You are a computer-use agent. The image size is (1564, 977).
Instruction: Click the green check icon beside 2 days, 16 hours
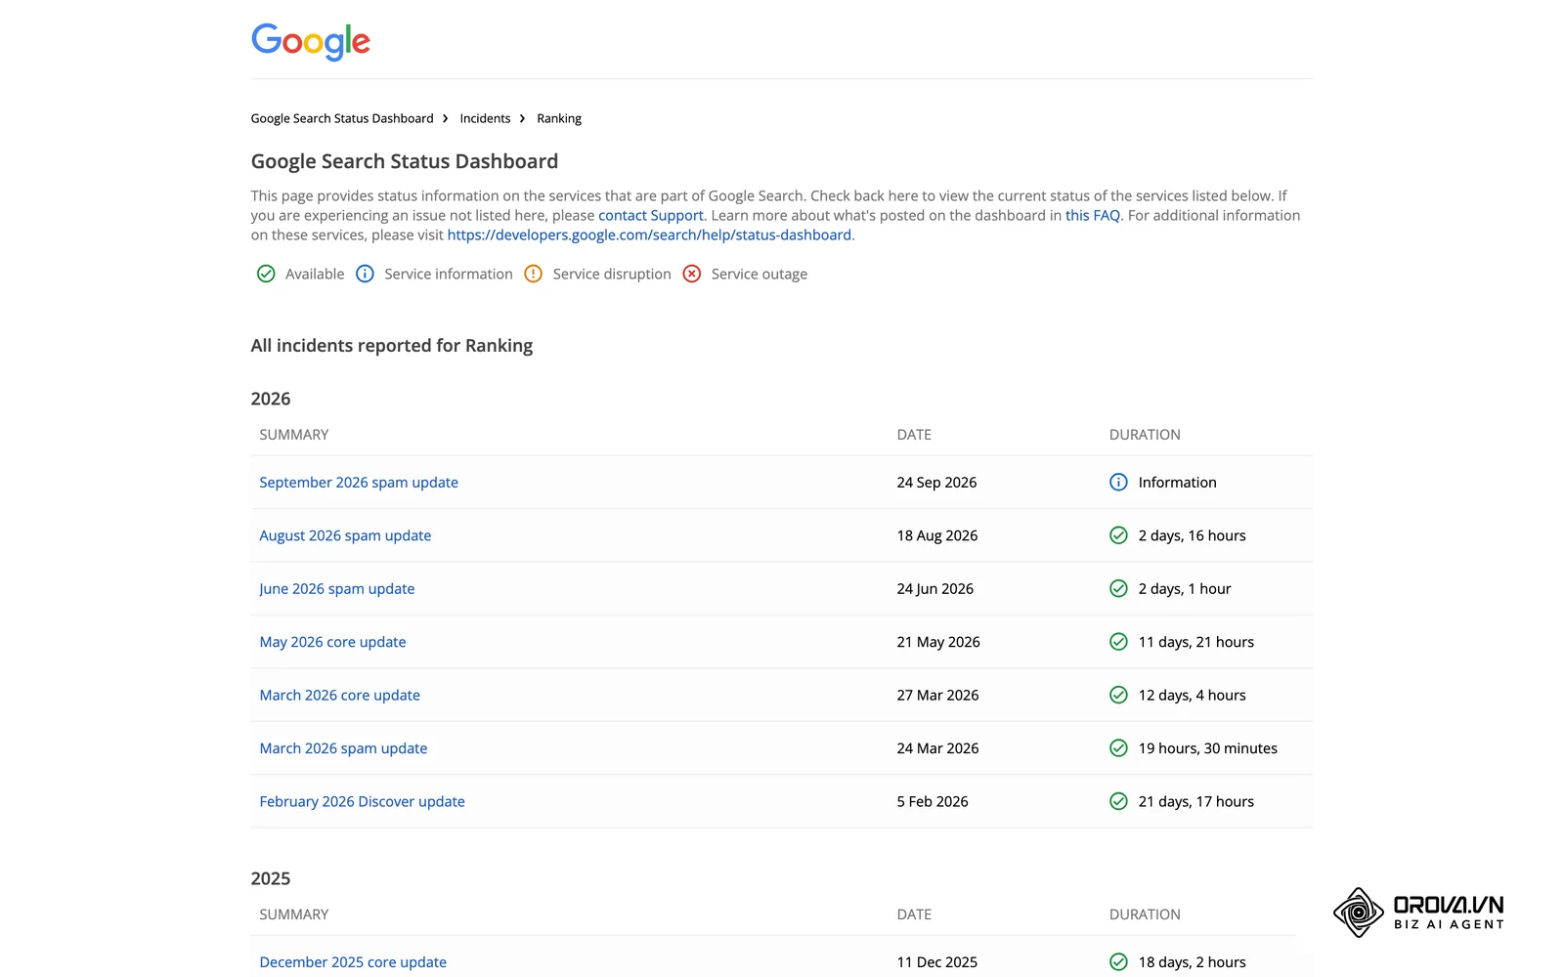coord(1119,535)
